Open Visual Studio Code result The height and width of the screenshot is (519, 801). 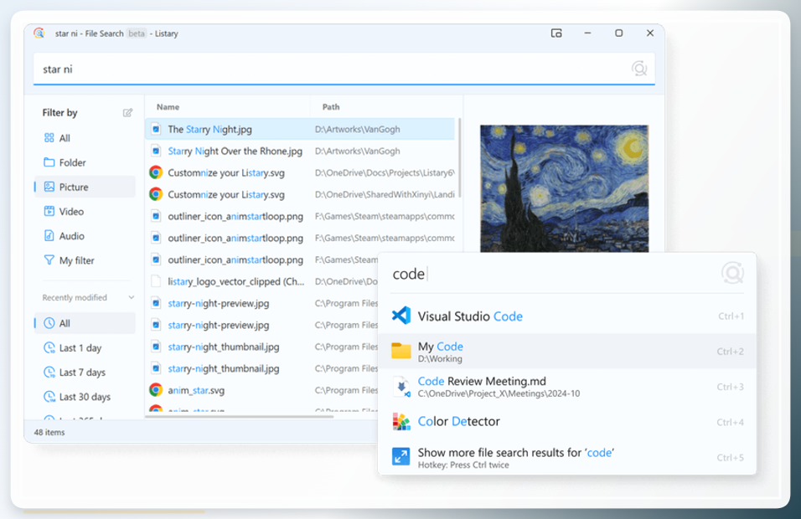pos(567,316)
